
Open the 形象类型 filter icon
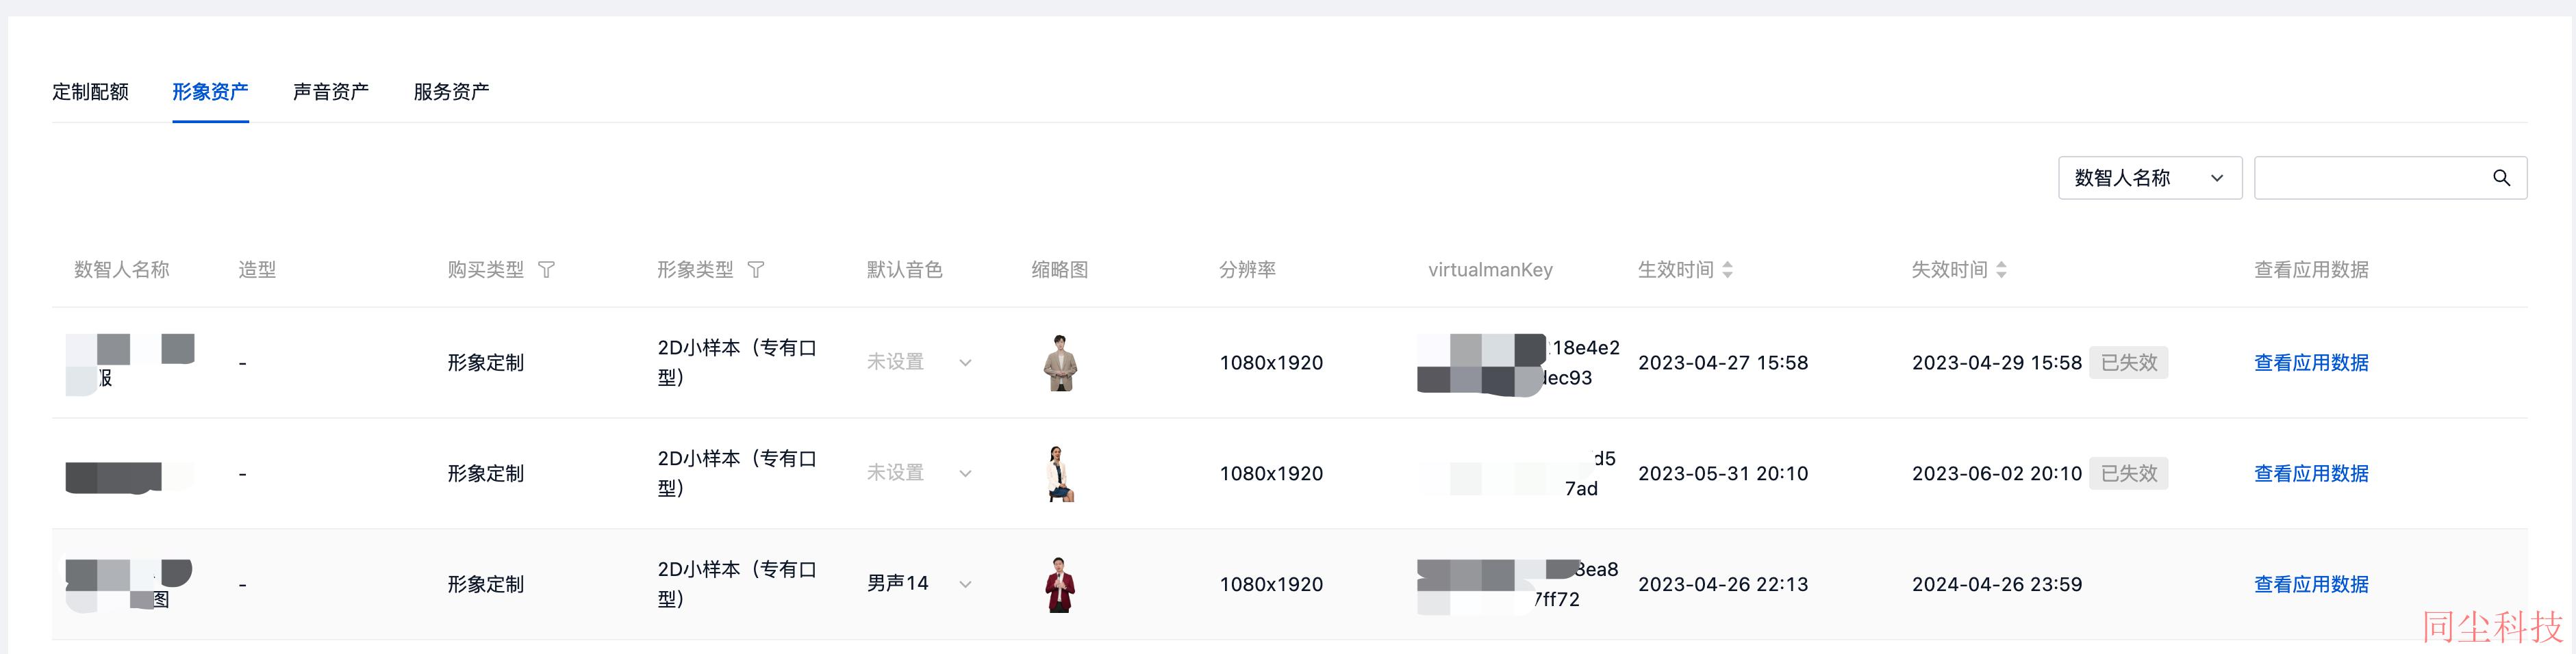click(x=756, y=270)
